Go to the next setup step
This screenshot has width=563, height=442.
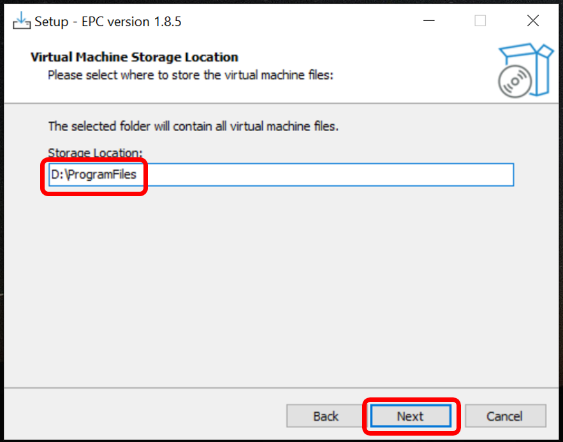[410, 417]
